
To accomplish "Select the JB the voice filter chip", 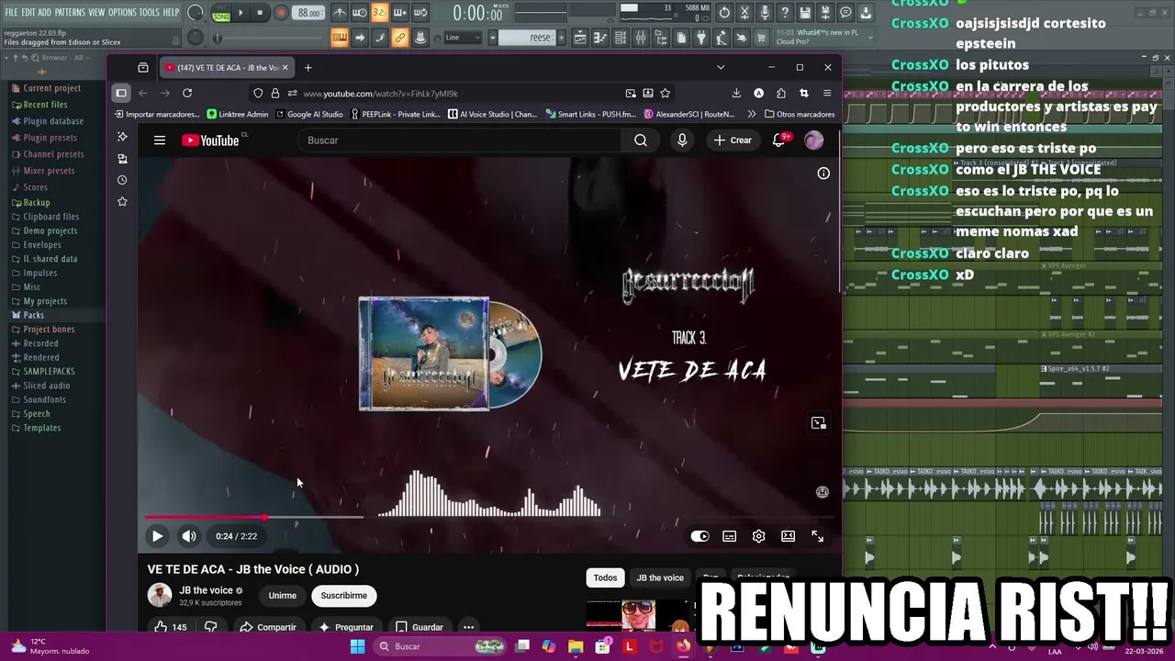I will (x=660, y=577).
